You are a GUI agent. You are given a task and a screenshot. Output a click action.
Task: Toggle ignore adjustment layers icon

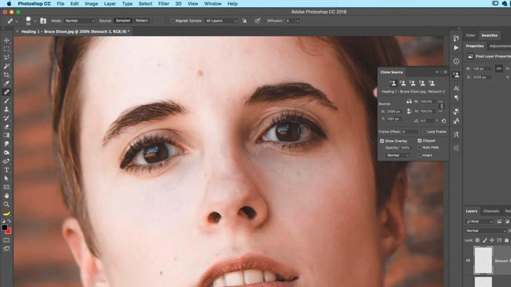click(245, 21)
